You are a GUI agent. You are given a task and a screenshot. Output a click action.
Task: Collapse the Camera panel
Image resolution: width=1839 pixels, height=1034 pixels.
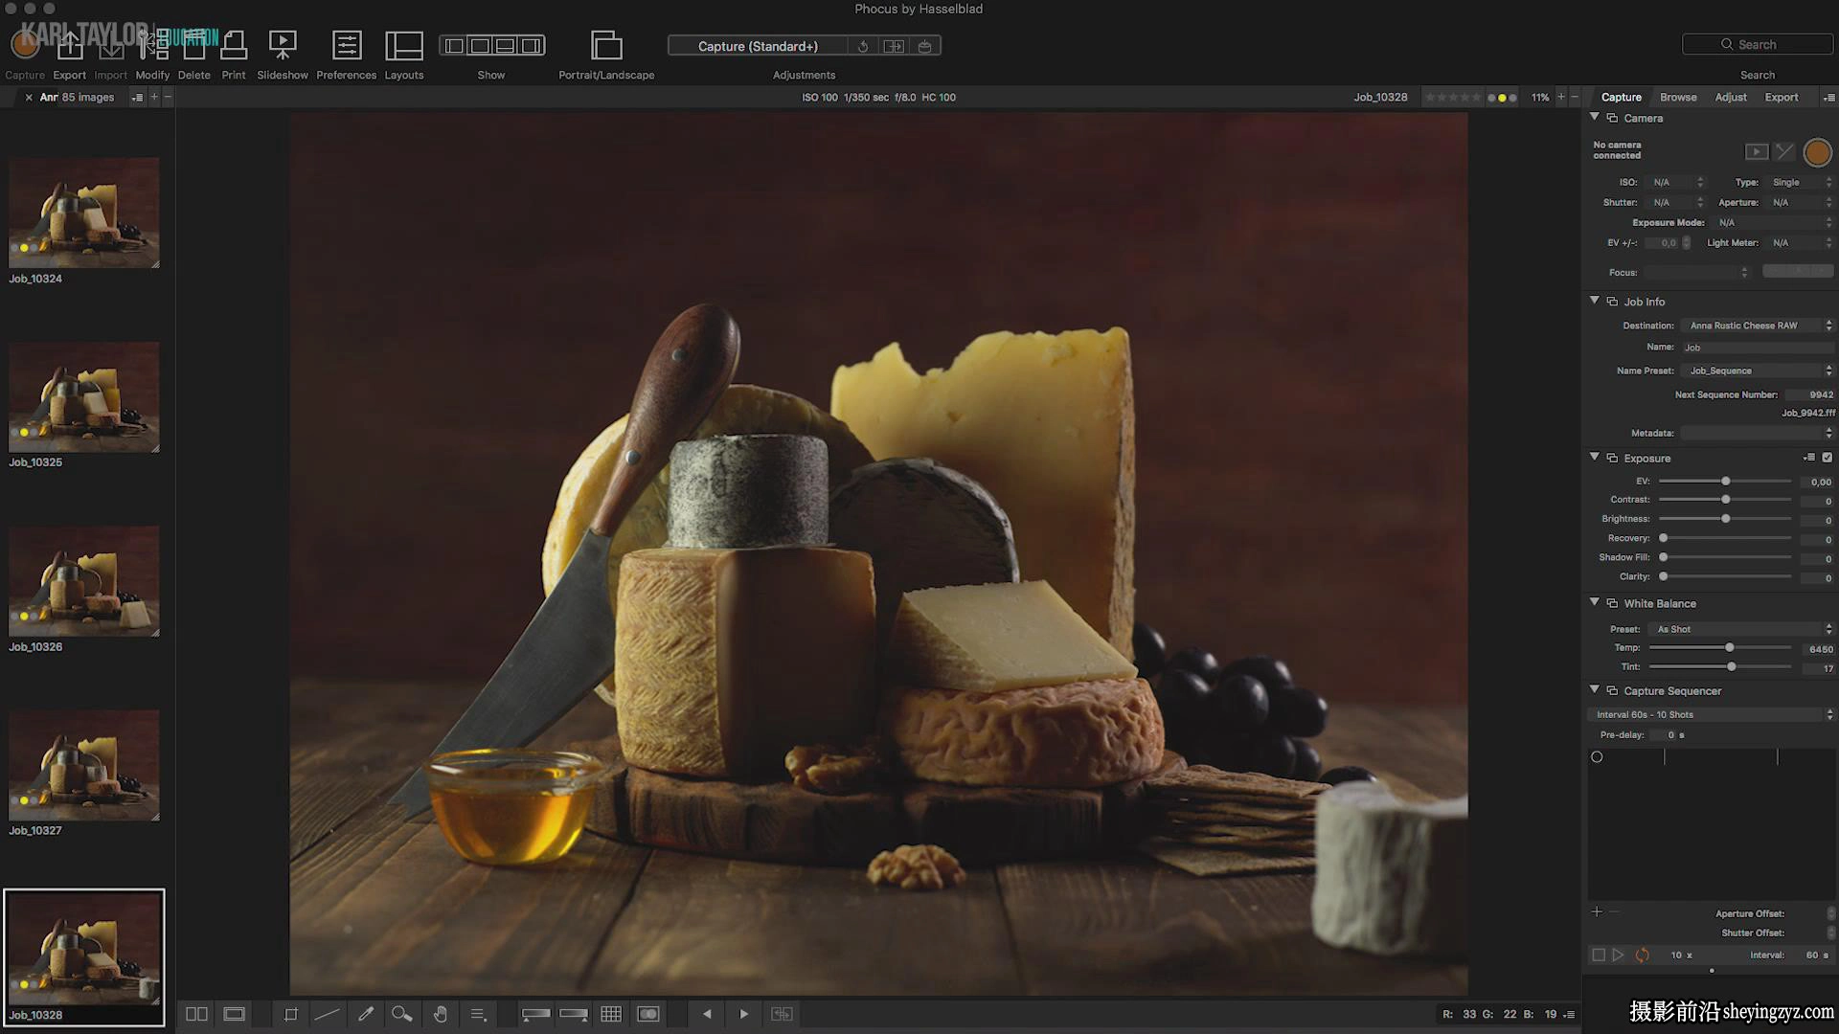(1595, 117)
